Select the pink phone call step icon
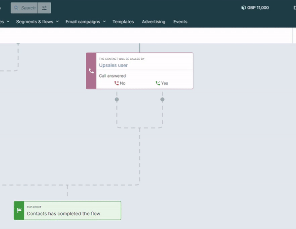296x229 pixels. coord(91,71)
